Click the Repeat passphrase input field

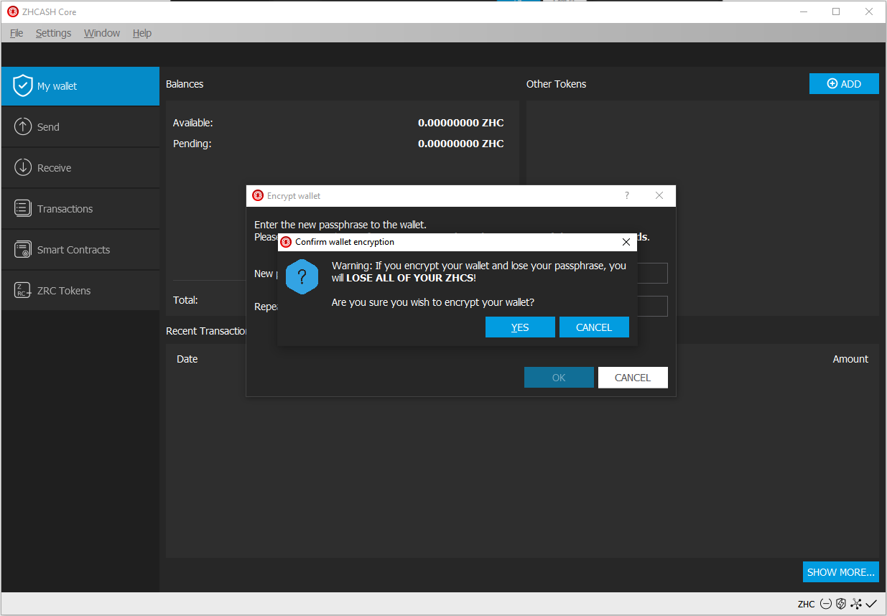(653, 307)
